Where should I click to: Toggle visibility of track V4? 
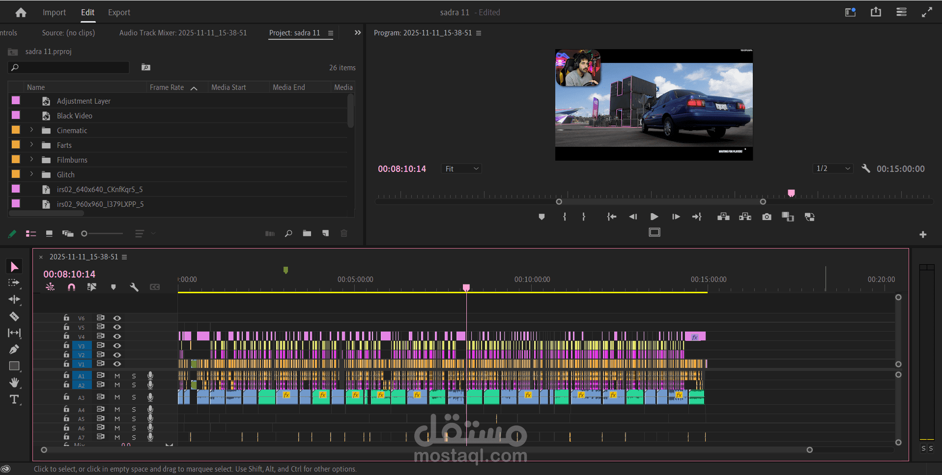117,336
